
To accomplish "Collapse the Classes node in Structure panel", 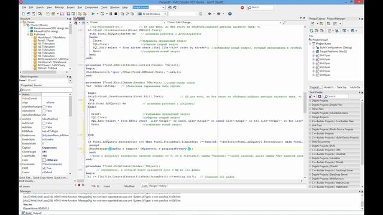I will (x=21, y=22).
